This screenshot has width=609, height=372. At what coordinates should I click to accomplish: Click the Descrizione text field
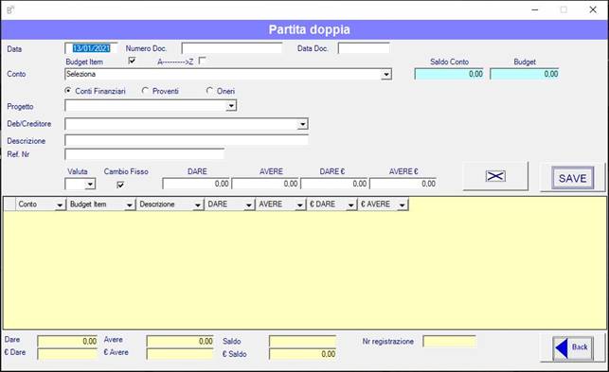click(x=187, y=140)
